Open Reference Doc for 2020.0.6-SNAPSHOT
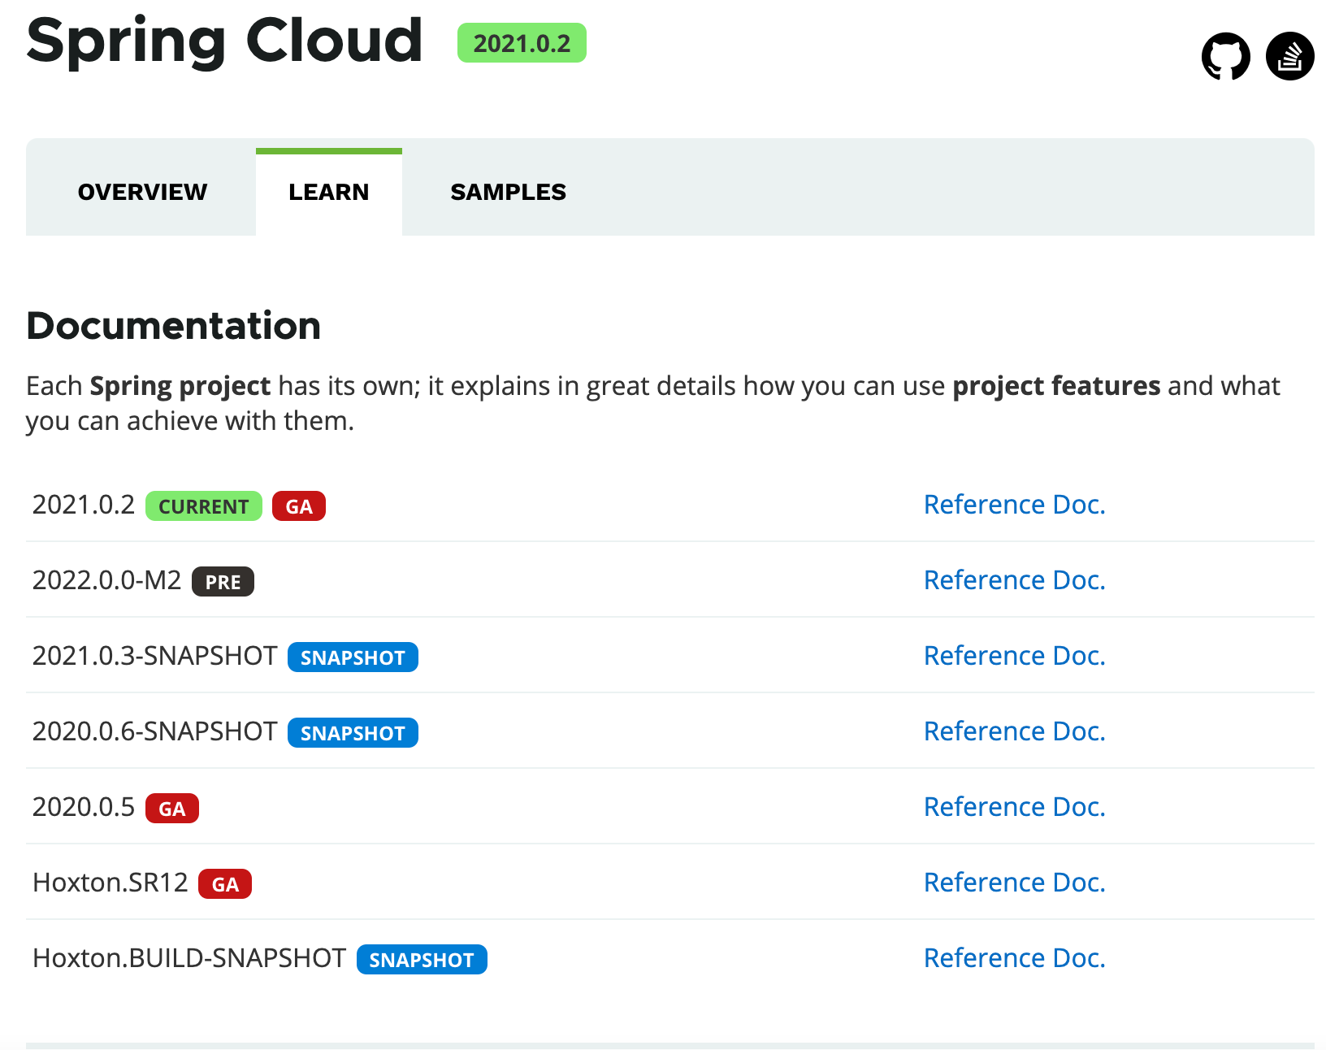The image size is (1326, 1050). [1014, 731]
